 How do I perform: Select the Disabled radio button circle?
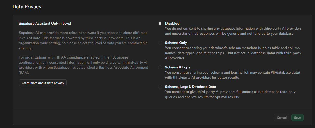point(160,24)
